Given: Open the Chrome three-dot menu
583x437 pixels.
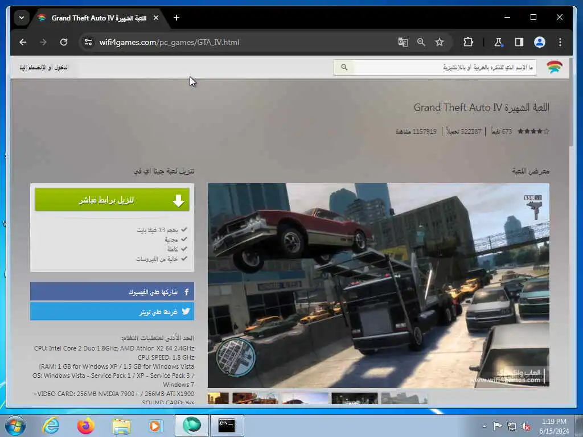Looking at the screenshot, I should click(x=560, y=42).
